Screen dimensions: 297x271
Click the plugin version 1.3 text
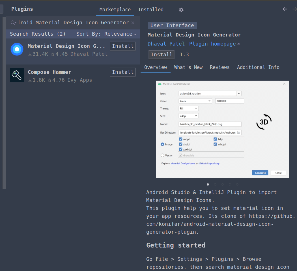click(x=184, y=55)
